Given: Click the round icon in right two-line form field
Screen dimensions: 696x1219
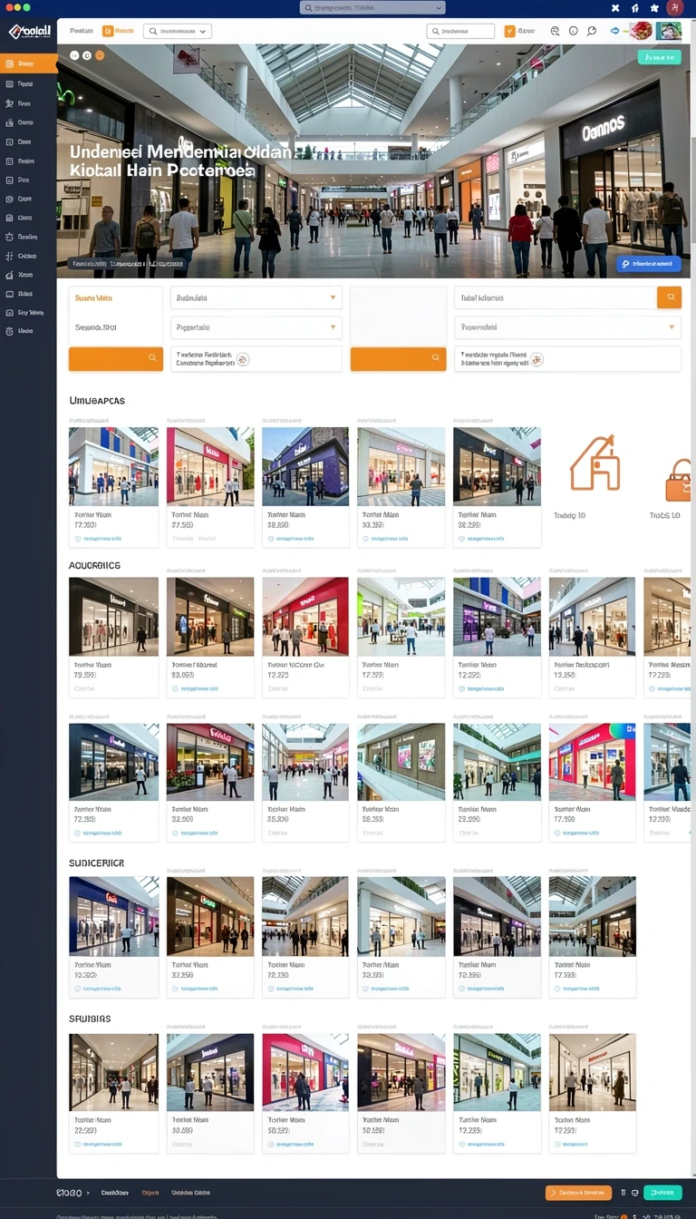Looking at the screenshot, I should click(536, 359).
